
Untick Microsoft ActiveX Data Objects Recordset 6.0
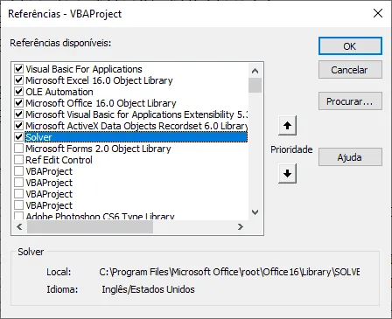click(19, 126)
